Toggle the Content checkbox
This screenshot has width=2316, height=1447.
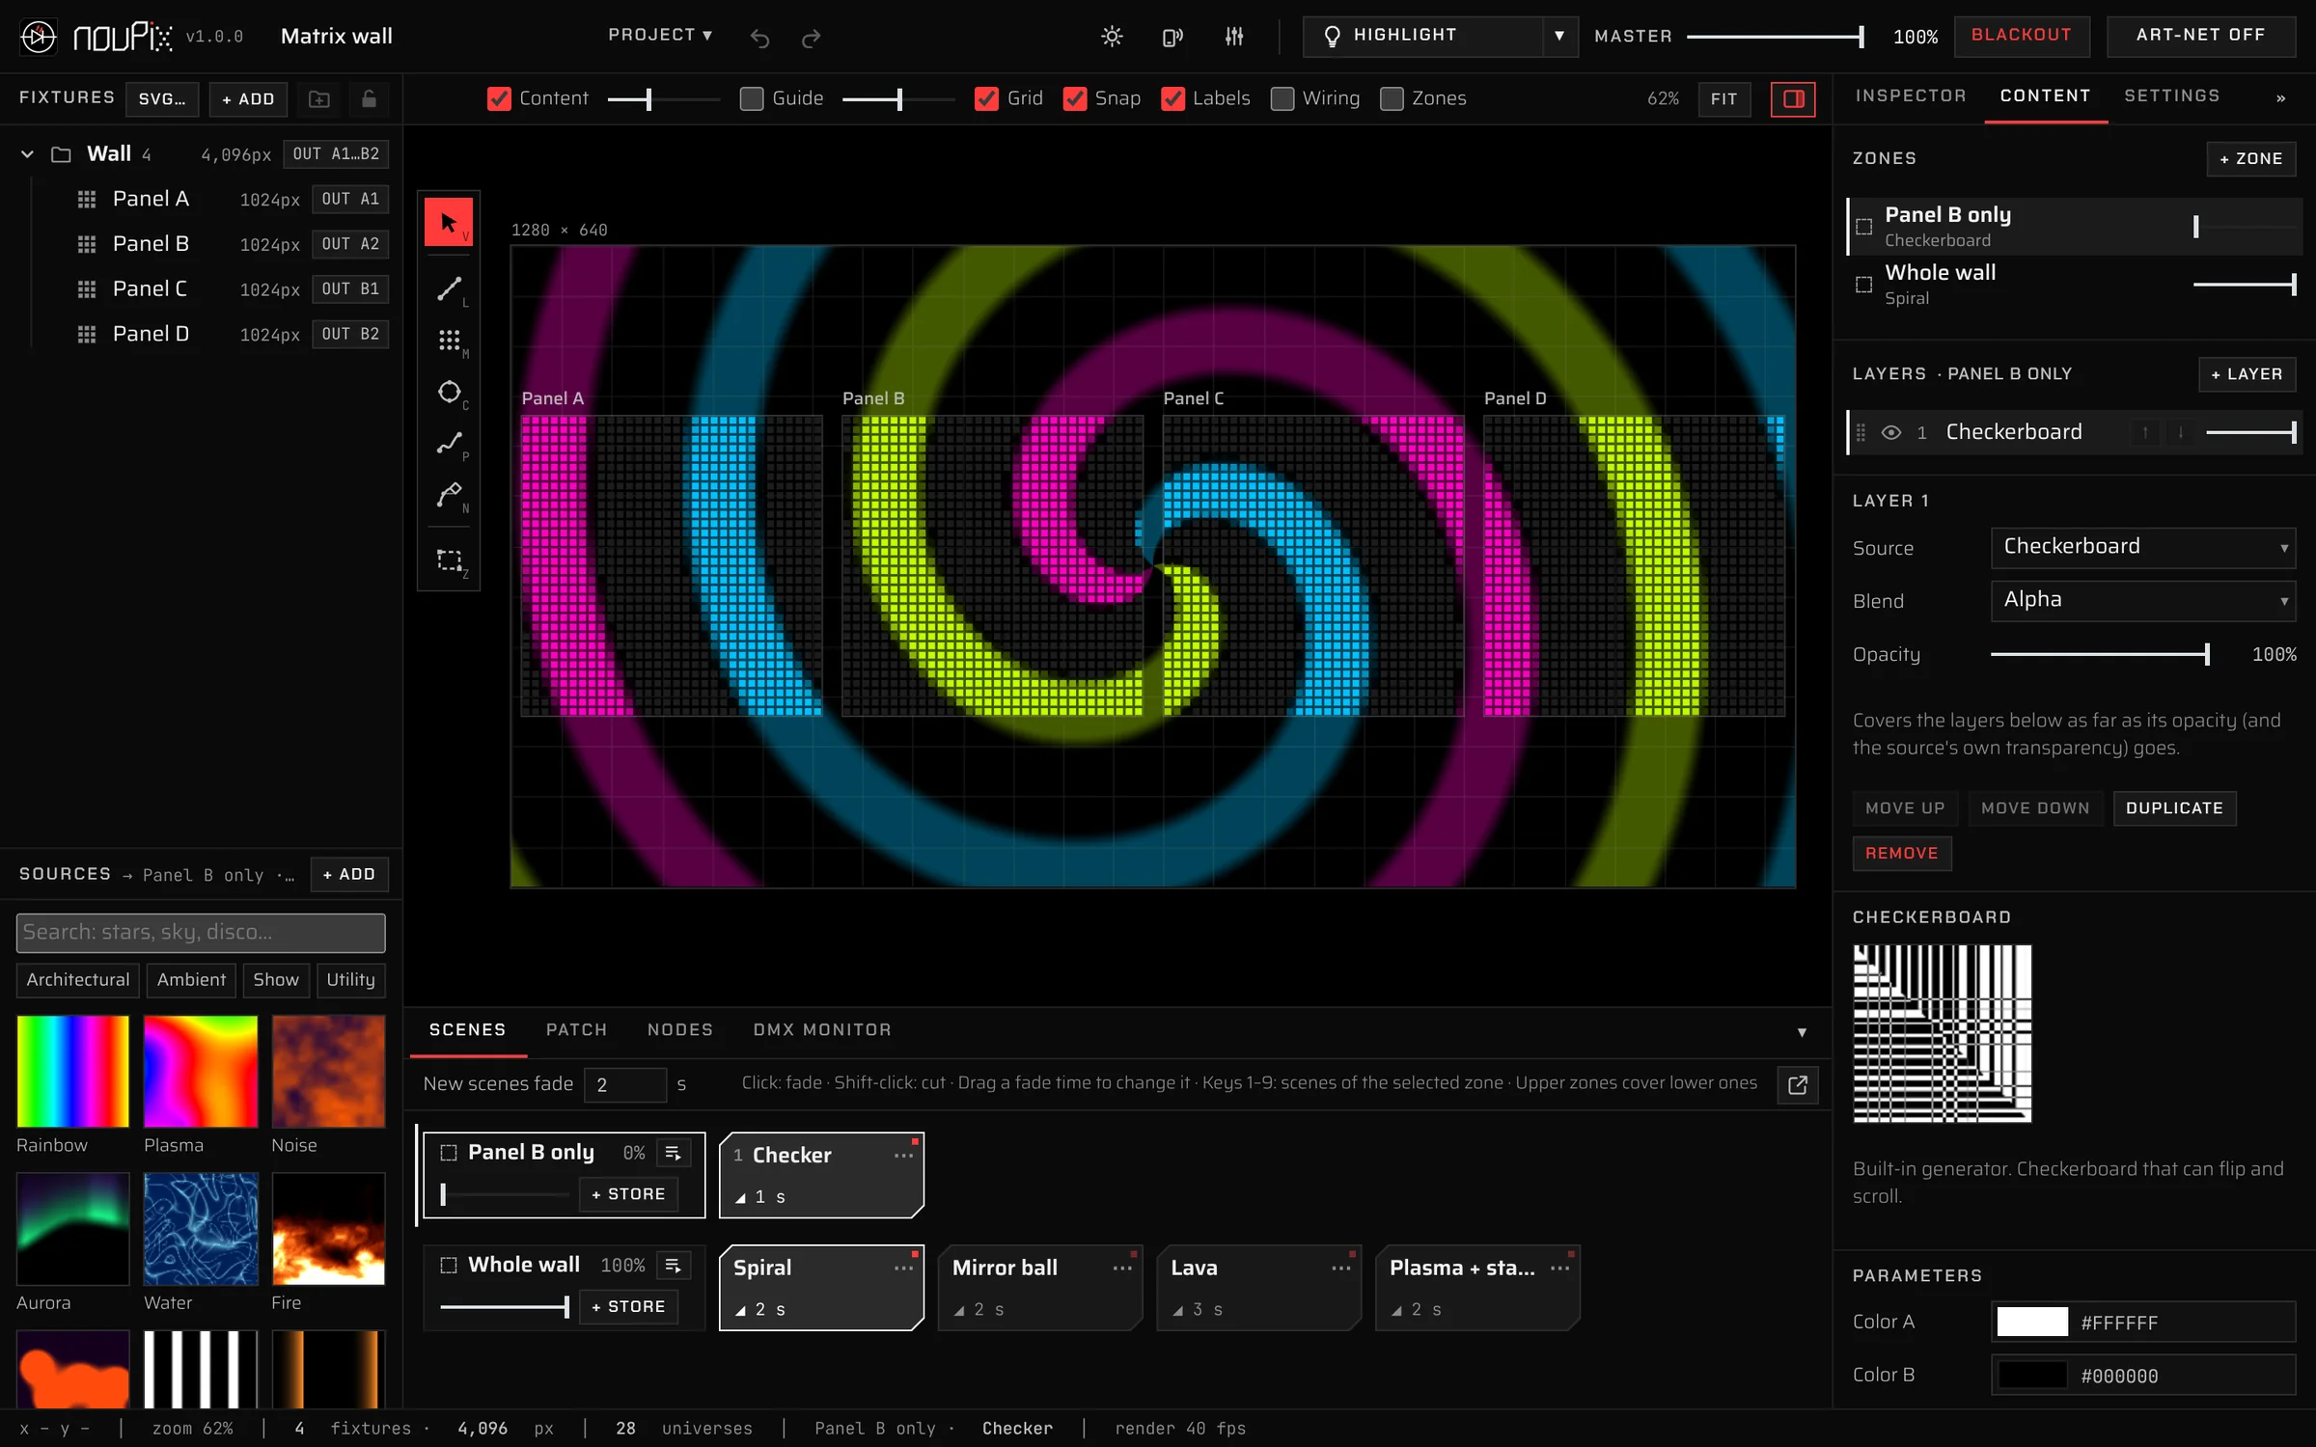click(x=499, y=98)
